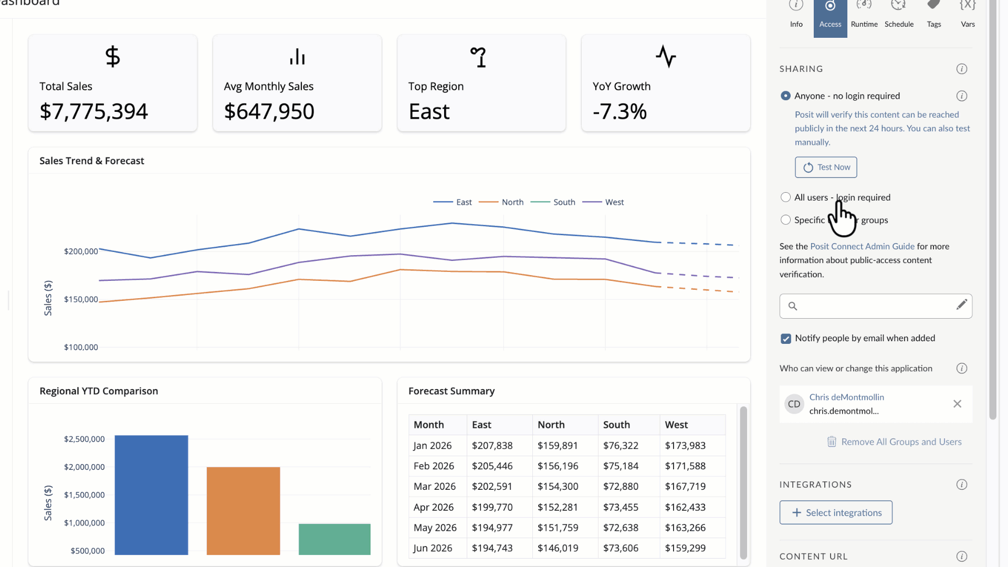The width and height of the screenshot is (1008, 567).
Task: Click the user search input field
Action: pyautogui.click(x=874, y=306)
